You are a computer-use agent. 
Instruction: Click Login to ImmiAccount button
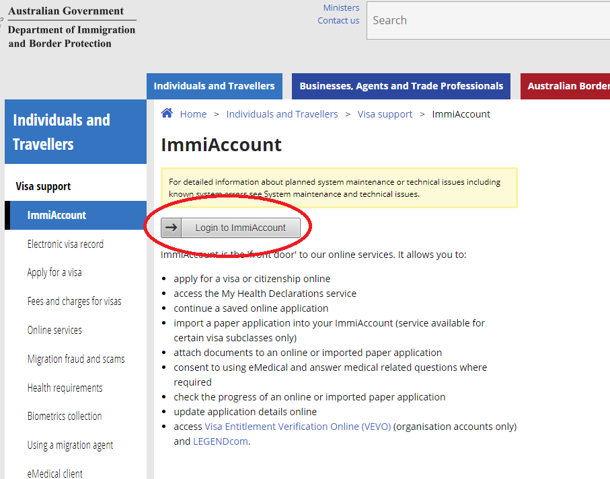click(x=231, y=228)
